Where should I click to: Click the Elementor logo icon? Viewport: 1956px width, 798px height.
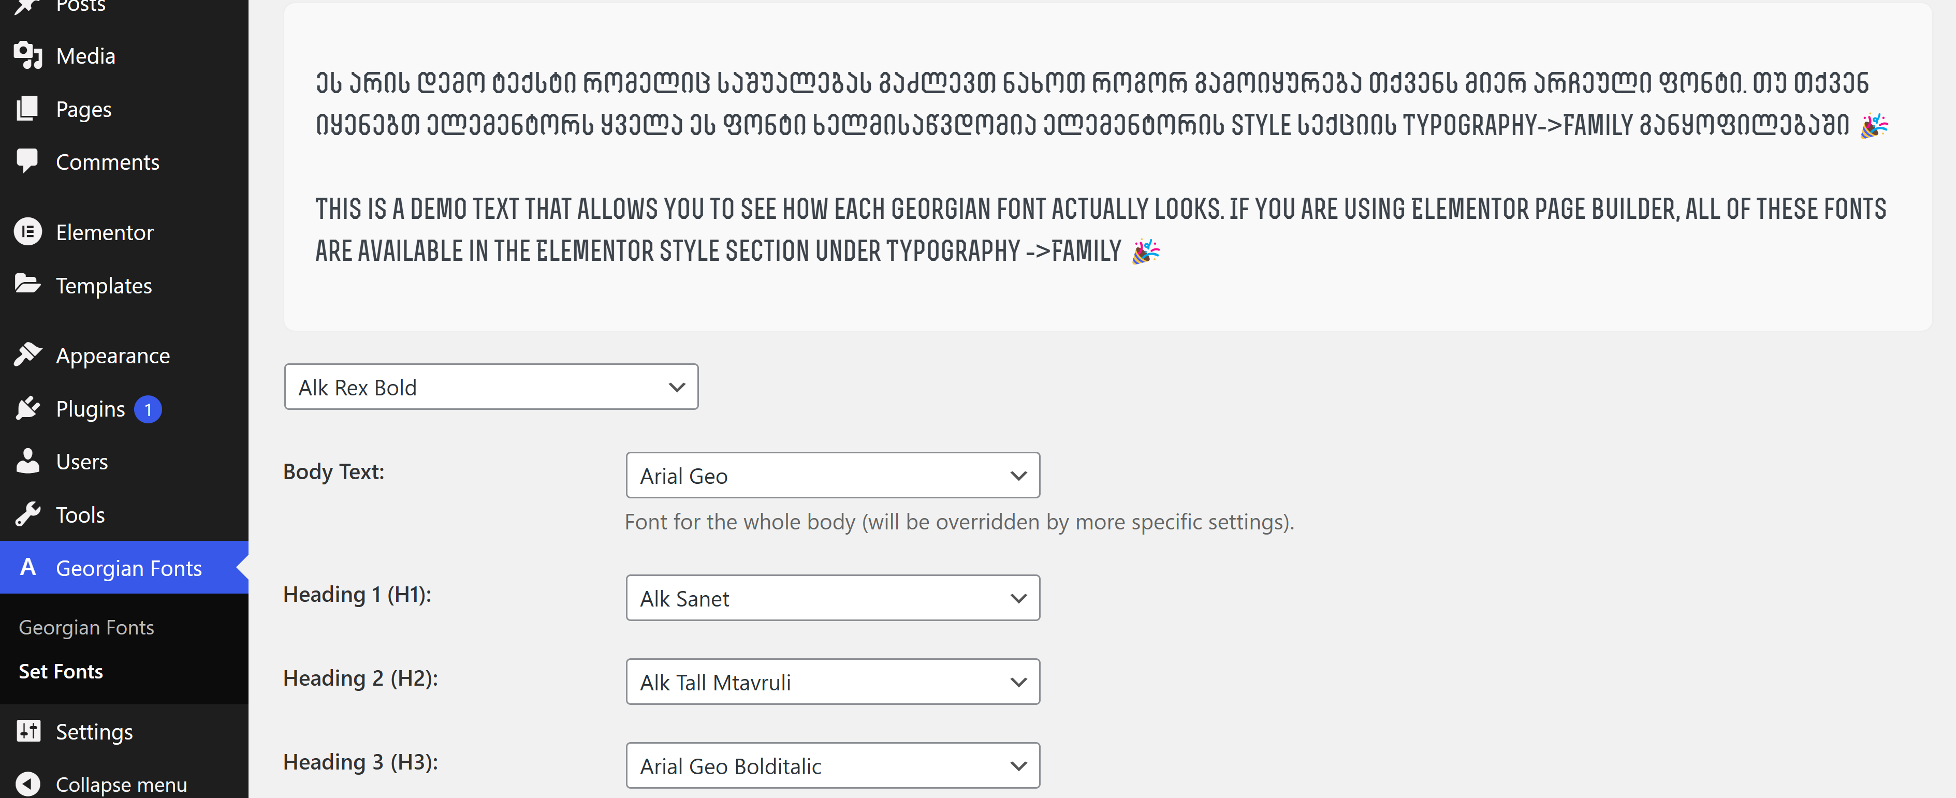(28, 231)
